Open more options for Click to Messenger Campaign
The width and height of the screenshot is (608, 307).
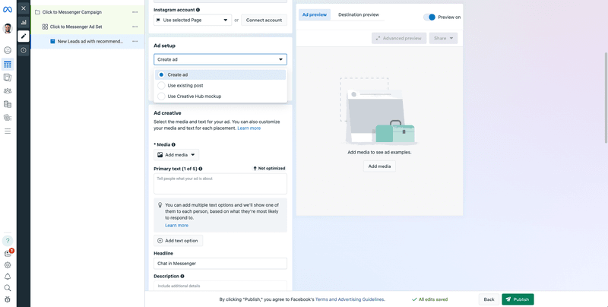click(x=135, y=12)
